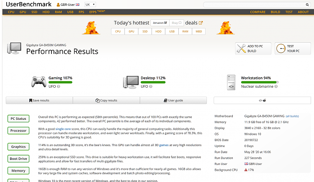Select the MBD deals tab
Viewport: 314px width, 182px height.
click(x=198, y=32)
